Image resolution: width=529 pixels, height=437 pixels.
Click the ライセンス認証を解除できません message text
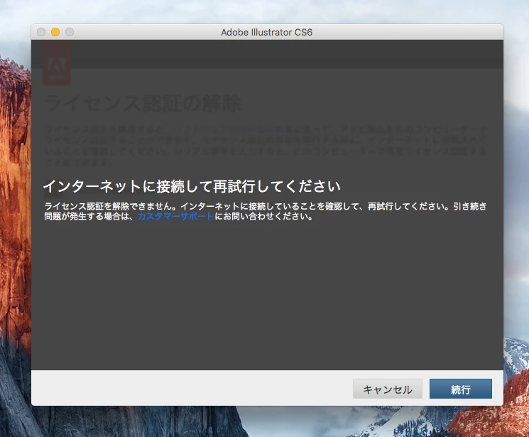pyautogui.click(x=109, y=206)
